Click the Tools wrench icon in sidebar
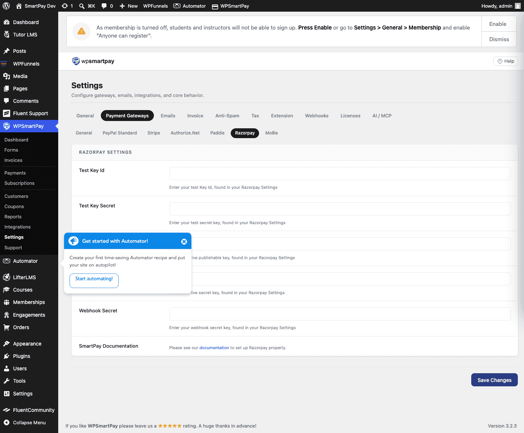This screenshot has height=433, width=524. point(7,381)
